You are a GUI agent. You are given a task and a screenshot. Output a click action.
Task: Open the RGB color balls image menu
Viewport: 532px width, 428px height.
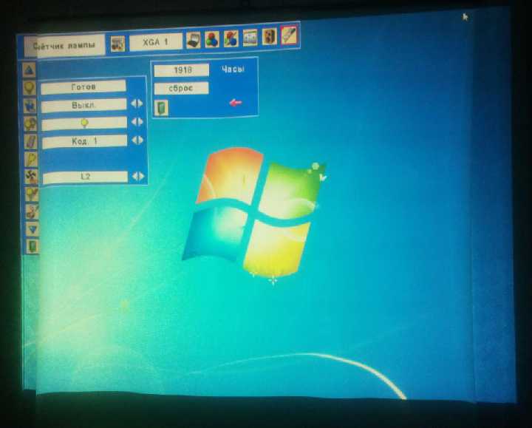212,39
